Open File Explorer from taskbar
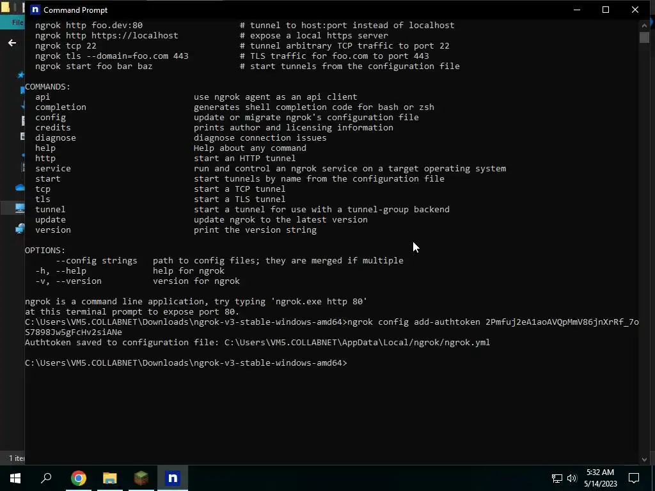 (110, 478)
